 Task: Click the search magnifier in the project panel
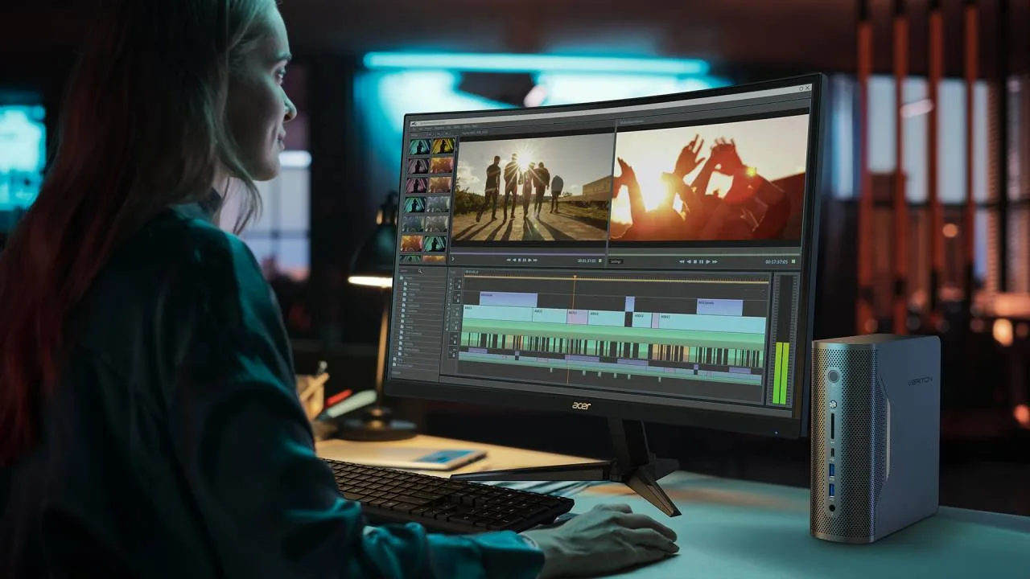coord(420,271)
